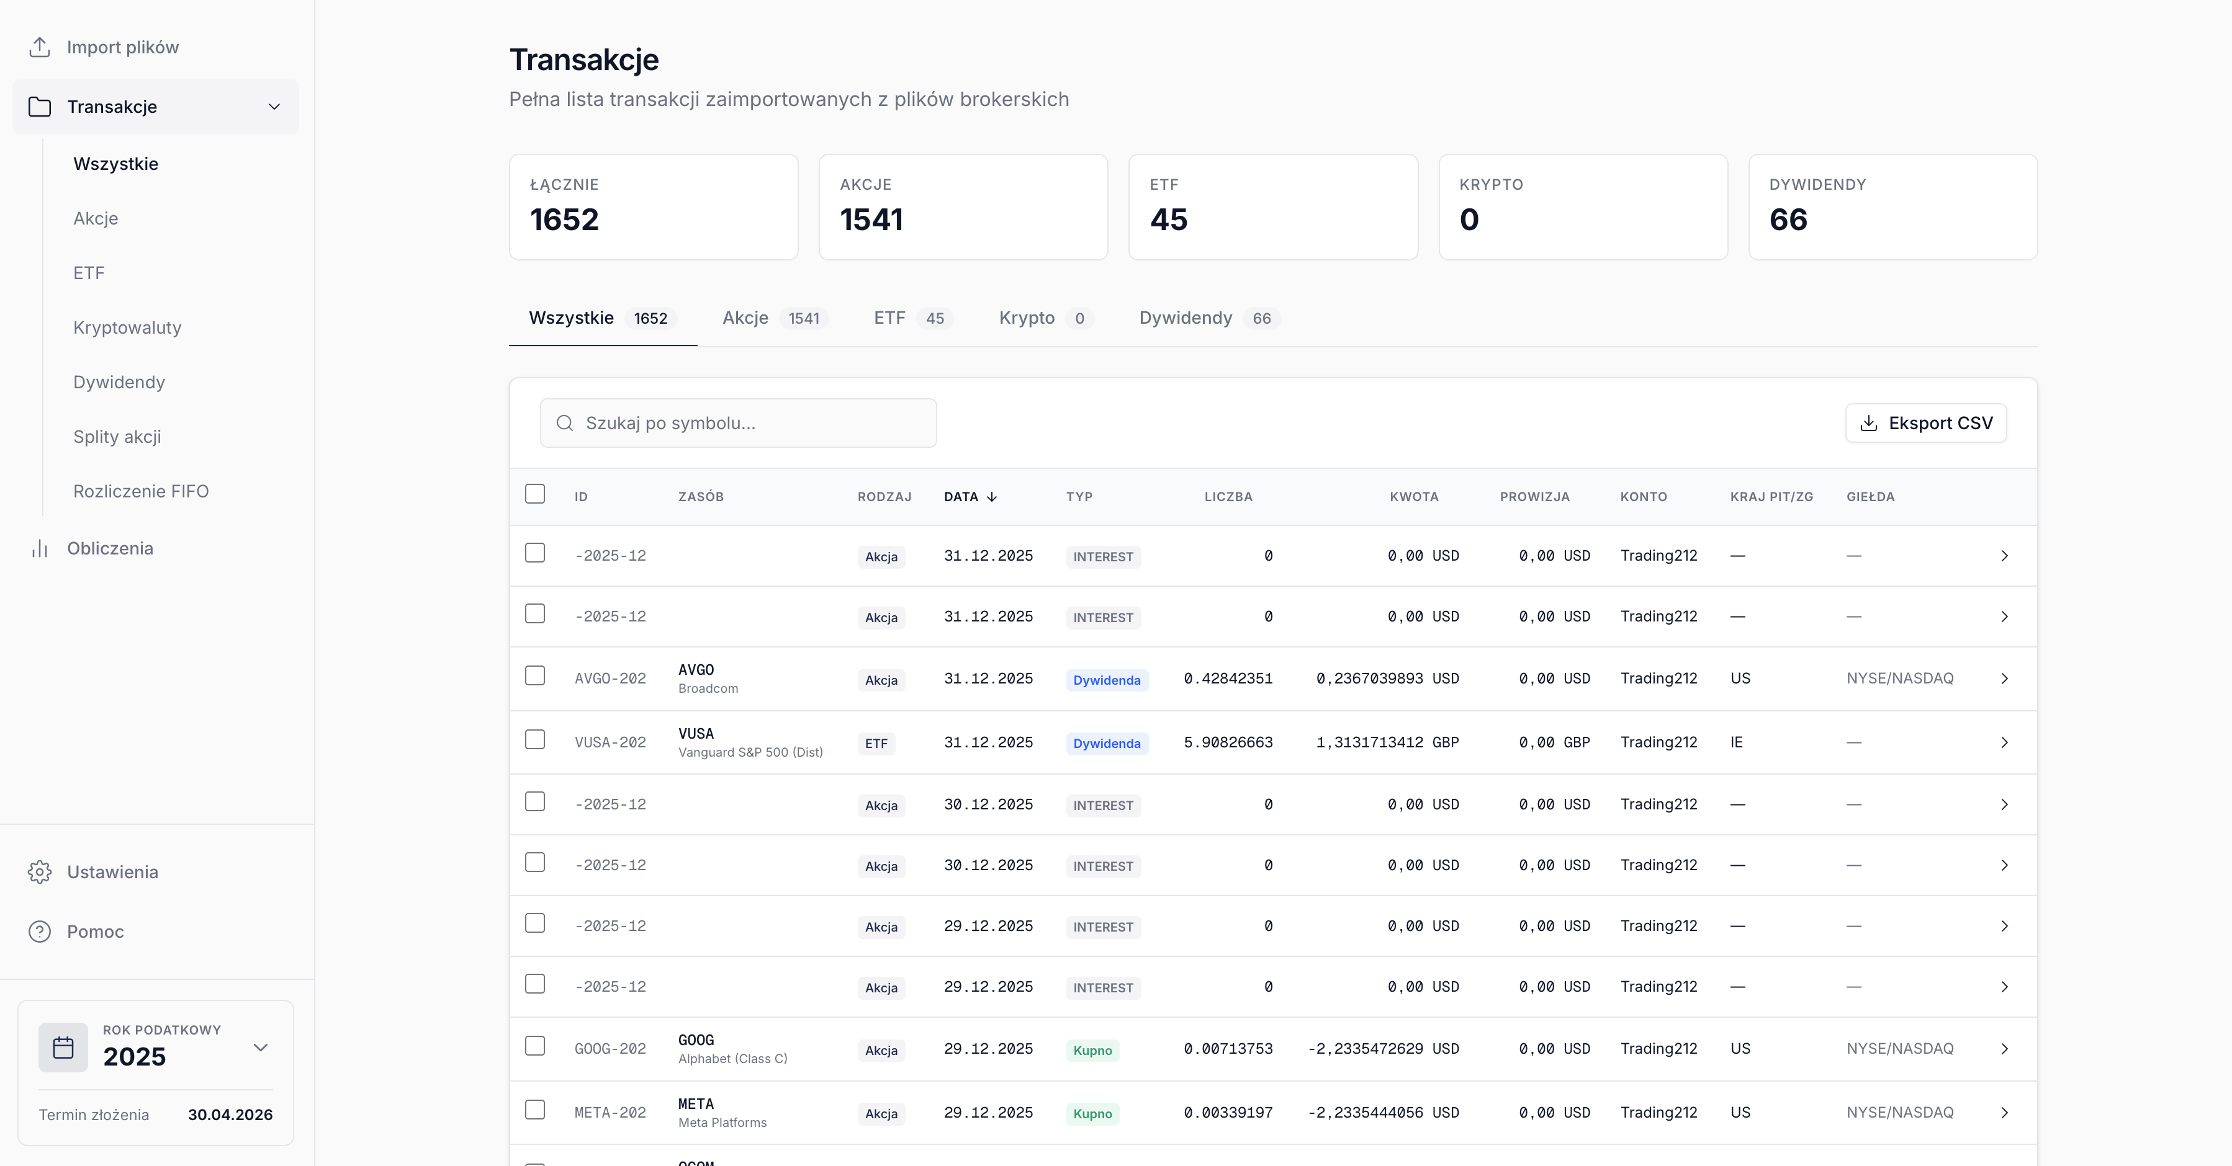Open Ustawienia via the gear icon
The image size is (2232, 1166).
pyautogui.click(x=39, y=871)
